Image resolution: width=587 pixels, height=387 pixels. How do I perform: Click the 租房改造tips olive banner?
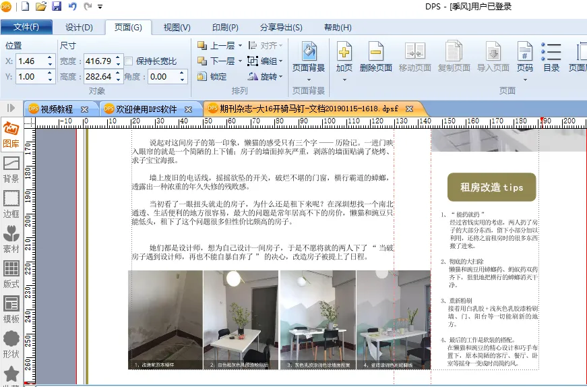click(x=491, y=187)
